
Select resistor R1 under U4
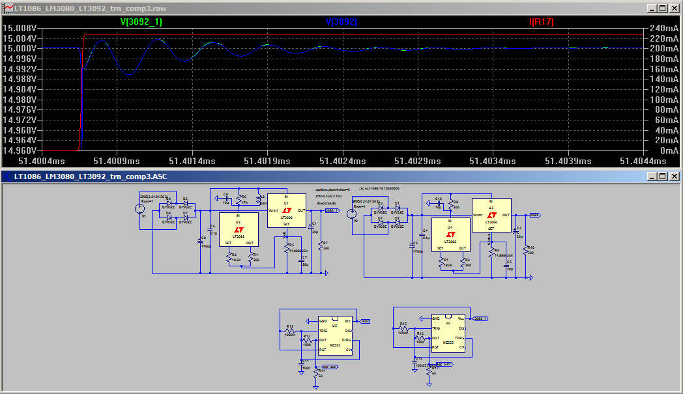pos(441,262)
